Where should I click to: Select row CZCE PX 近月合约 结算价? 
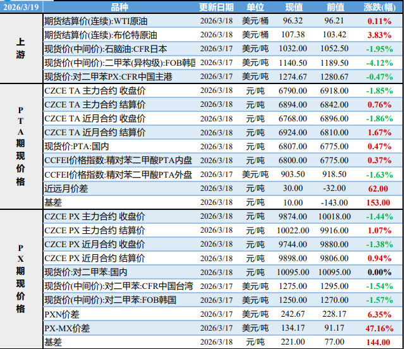click(x=223, y=258)
